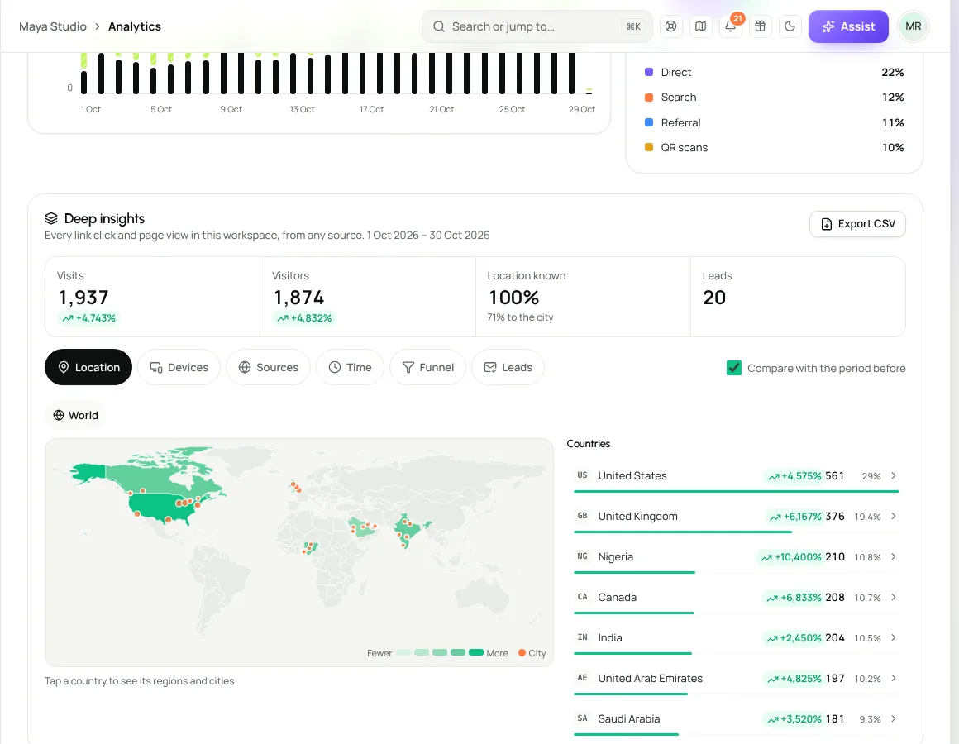959x744 pixels.
Task: Expand Canada row chevron
Action: coord(894,597)
